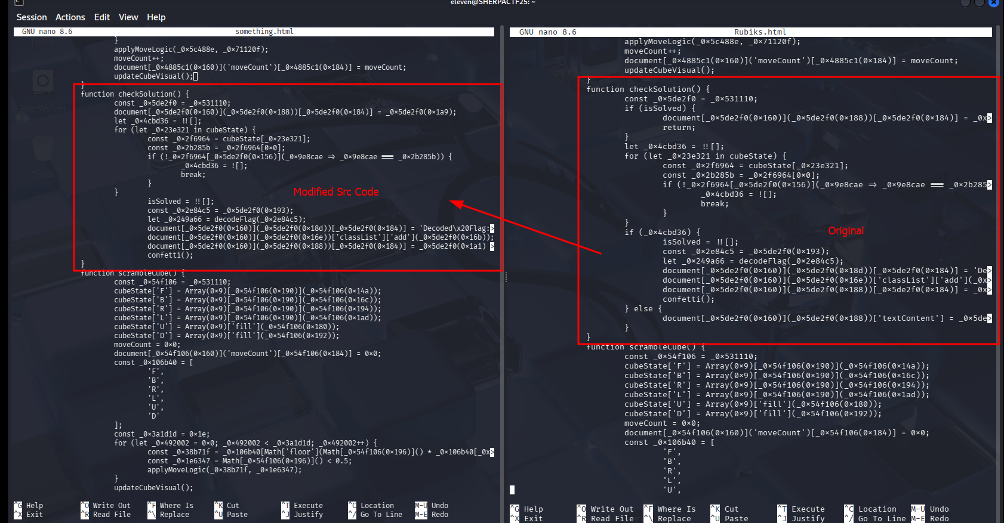1004x523 pixels.
Task: Click ^R Read File in the something.html pane
Action: point(106,515)
